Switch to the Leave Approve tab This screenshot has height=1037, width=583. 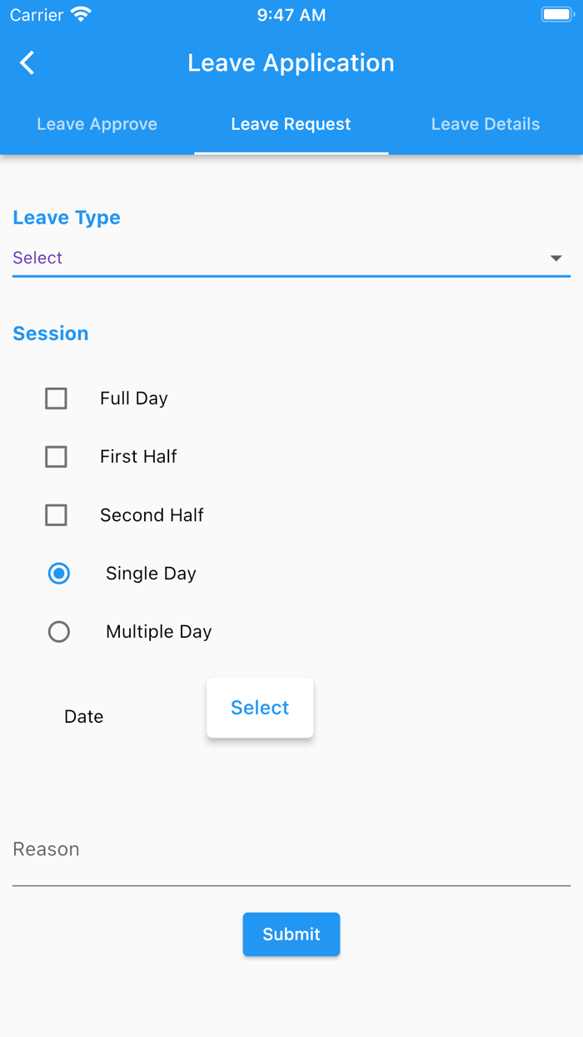pyautogui.click(x=97, y=123)
